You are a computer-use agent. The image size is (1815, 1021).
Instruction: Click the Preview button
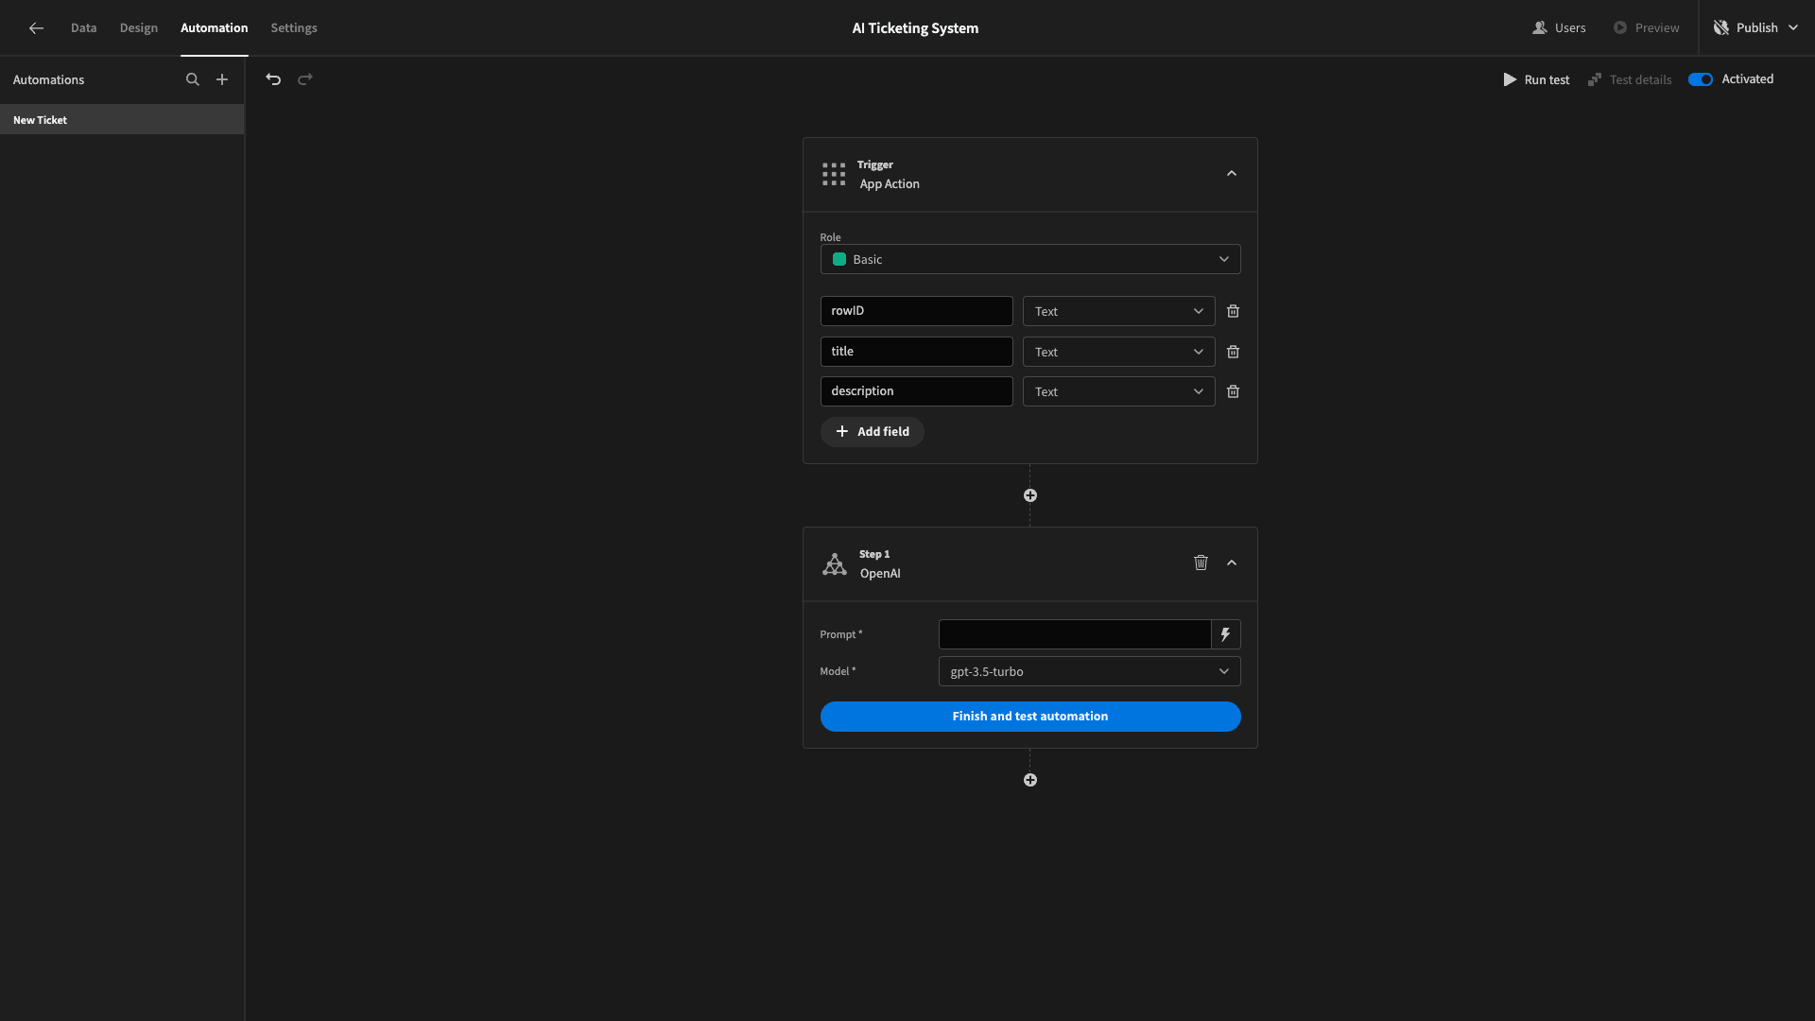coord(1647,28)
